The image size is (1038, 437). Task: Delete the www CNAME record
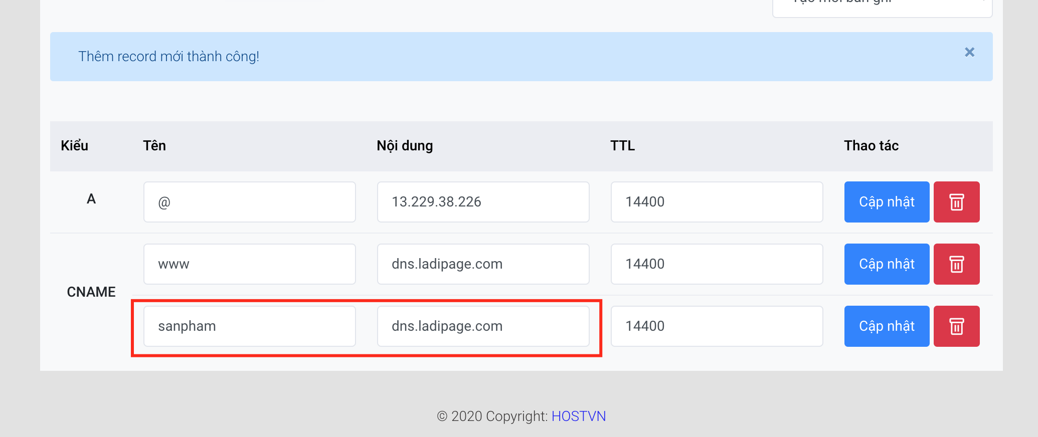tap(956, 264)
